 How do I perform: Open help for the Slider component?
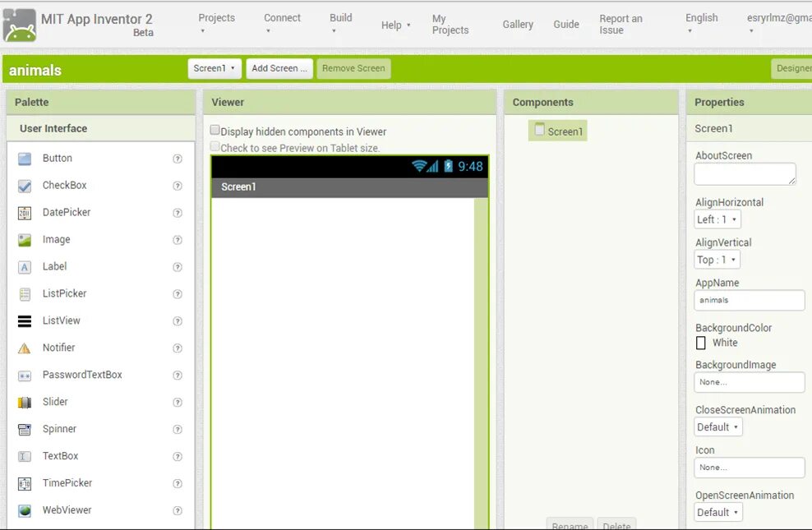point(177,402)
